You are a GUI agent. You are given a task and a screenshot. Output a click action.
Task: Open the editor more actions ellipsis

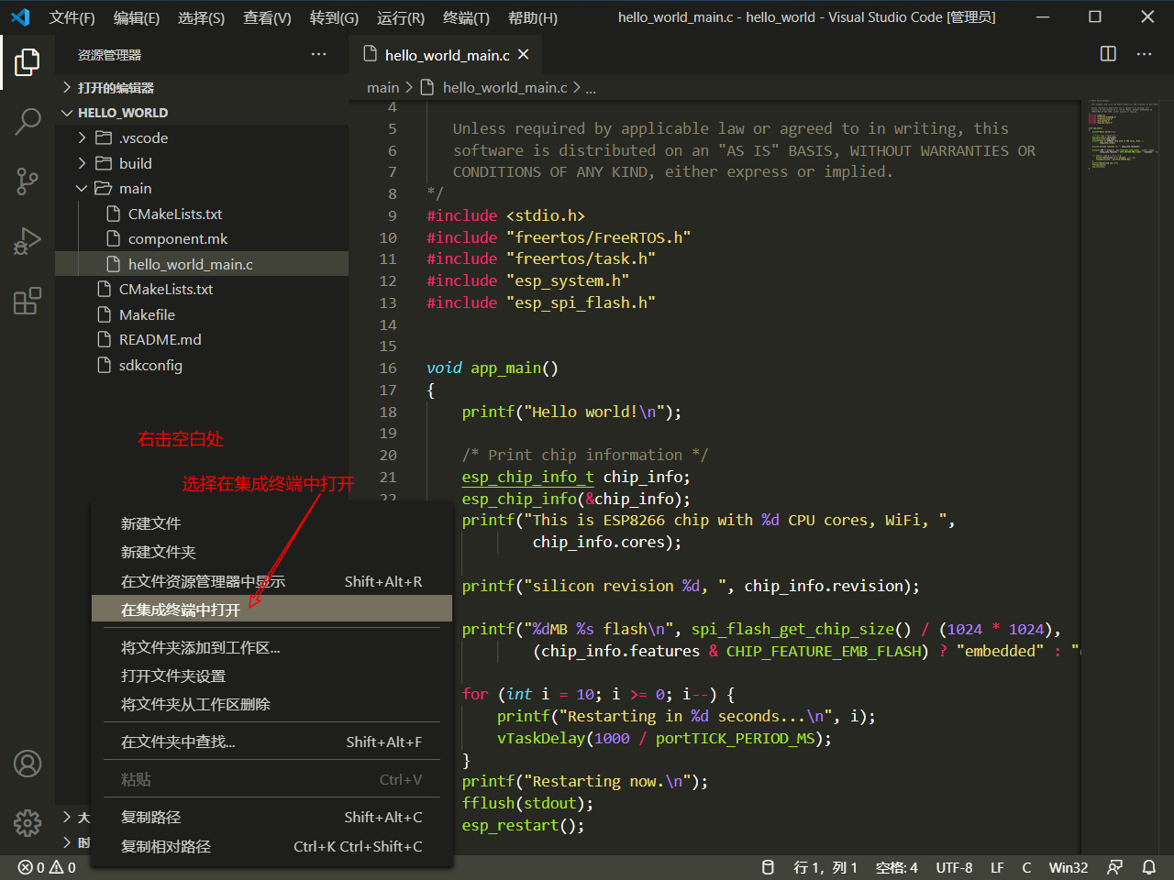(1144, 54)
